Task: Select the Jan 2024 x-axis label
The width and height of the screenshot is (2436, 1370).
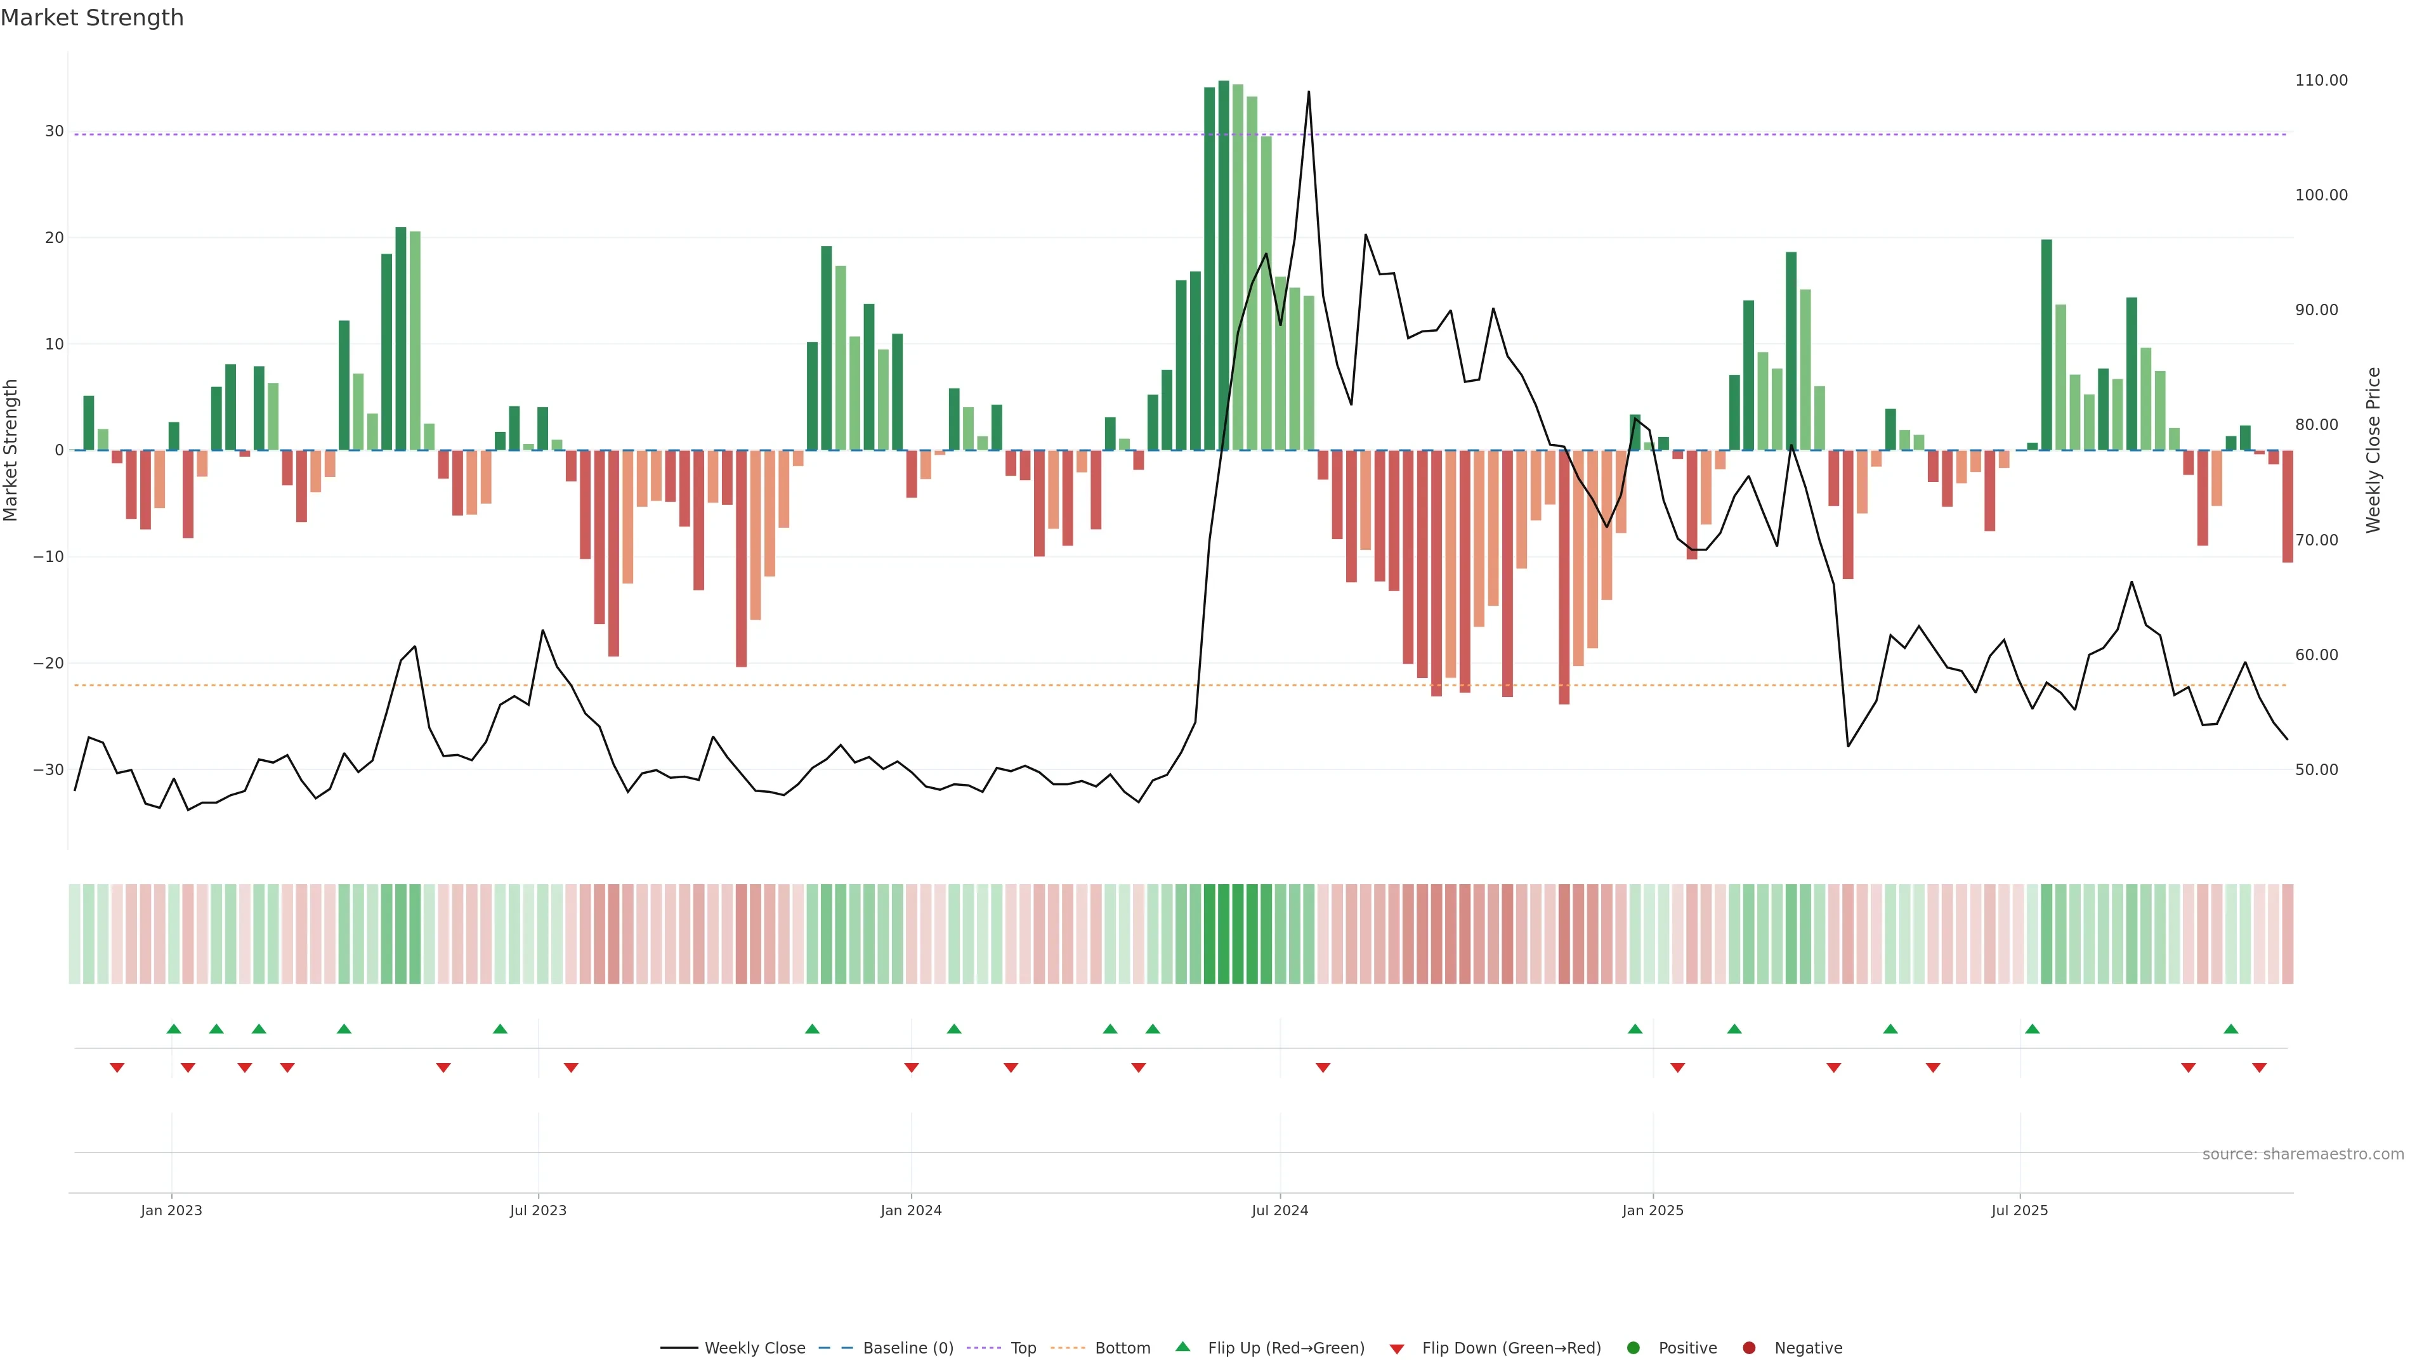Action: coord(911,1210)
